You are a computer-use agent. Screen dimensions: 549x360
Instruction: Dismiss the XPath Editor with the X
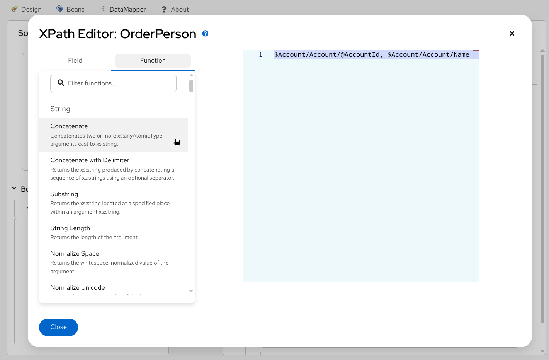pos(512,34)
